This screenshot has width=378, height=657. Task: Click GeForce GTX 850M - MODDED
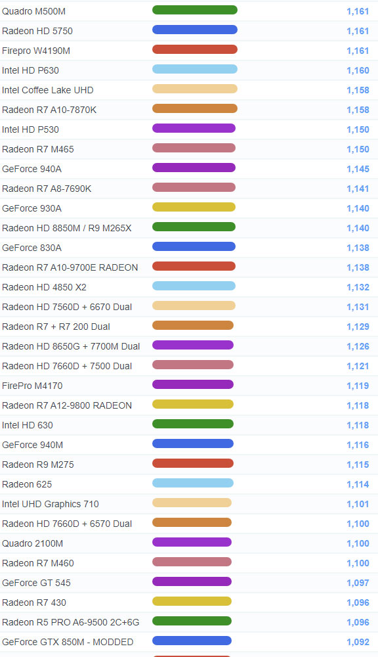pos(68,641)
